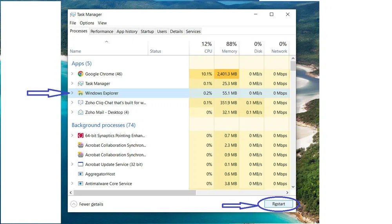Switch to the Startup tab
The width and height of the screenshot is (392, 224).
147,31
